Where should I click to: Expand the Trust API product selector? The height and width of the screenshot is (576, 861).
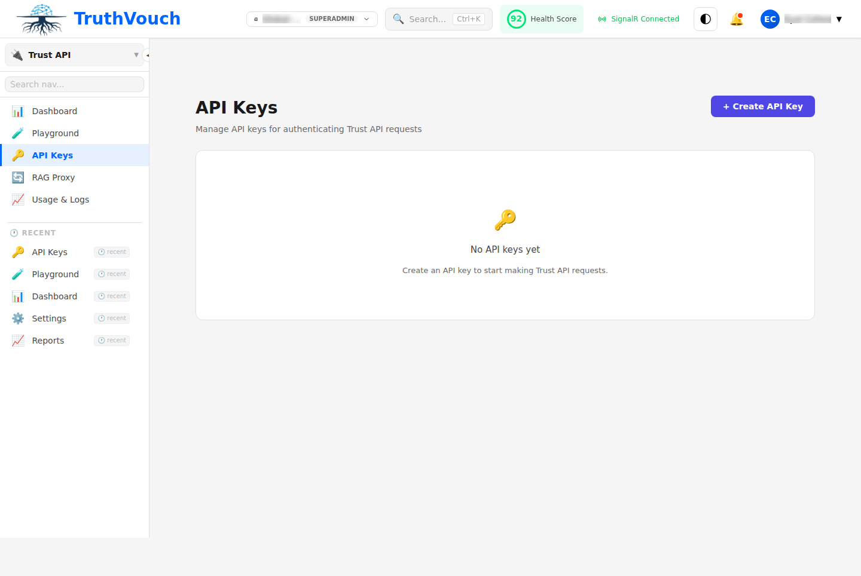pyautogui.click(x=74, y=54)
